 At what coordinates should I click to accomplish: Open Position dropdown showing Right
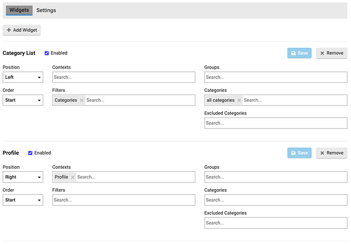[23, 177]
